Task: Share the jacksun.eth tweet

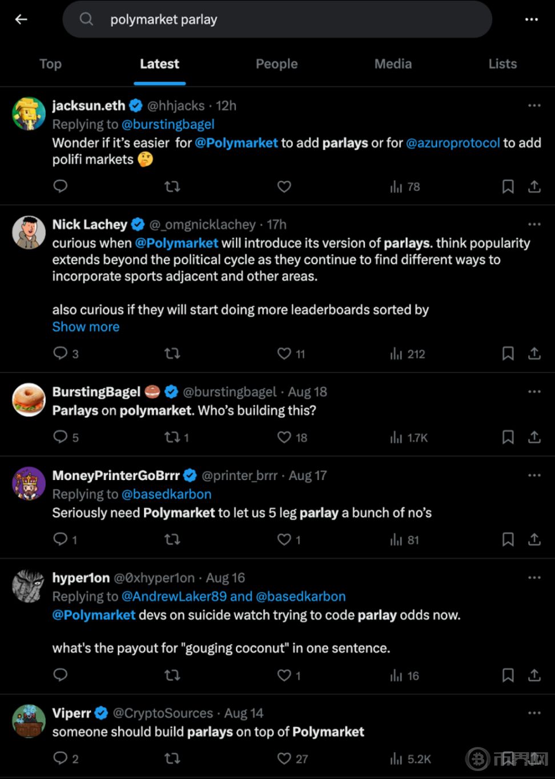Action: click(534, 186)
